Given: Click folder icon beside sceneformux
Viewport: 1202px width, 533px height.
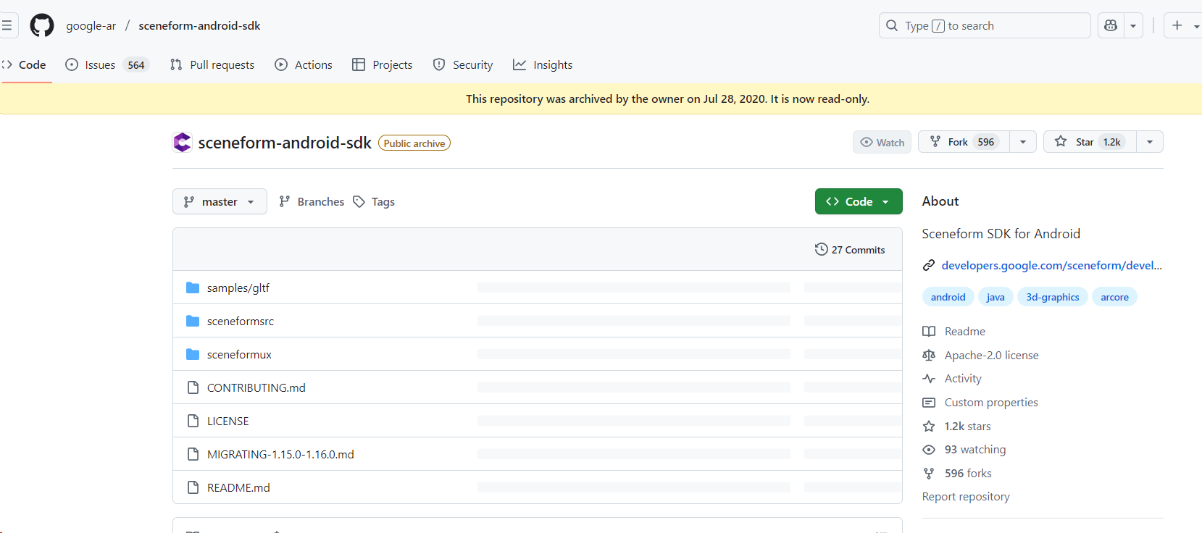Looking at the screenshot, I should [x=193, y=354].
